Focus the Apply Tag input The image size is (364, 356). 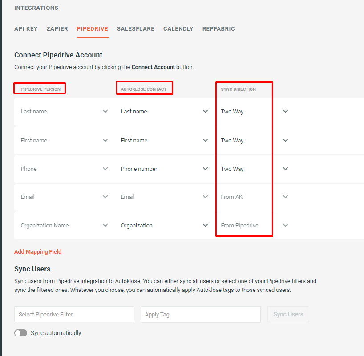click(201, 314)
